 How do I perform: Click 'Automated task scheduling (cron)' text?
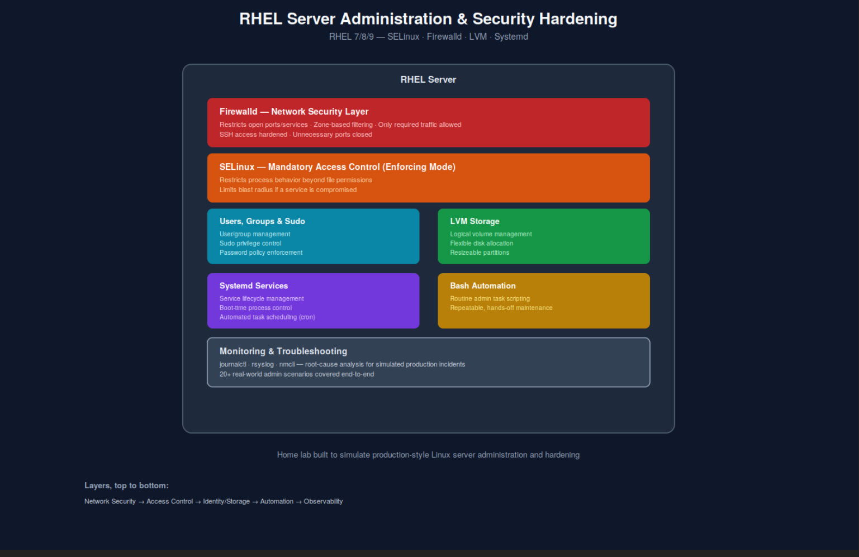[267, 317]
